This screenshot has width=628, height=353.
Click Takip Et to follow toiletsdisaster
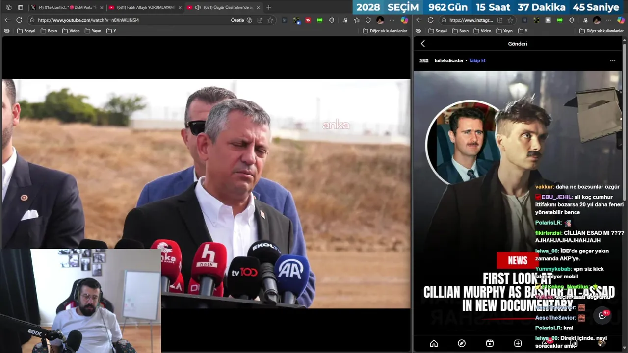[477, 61]
